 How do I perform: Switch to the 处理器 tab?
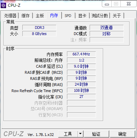pyautogui.click(x=10, y=16)
